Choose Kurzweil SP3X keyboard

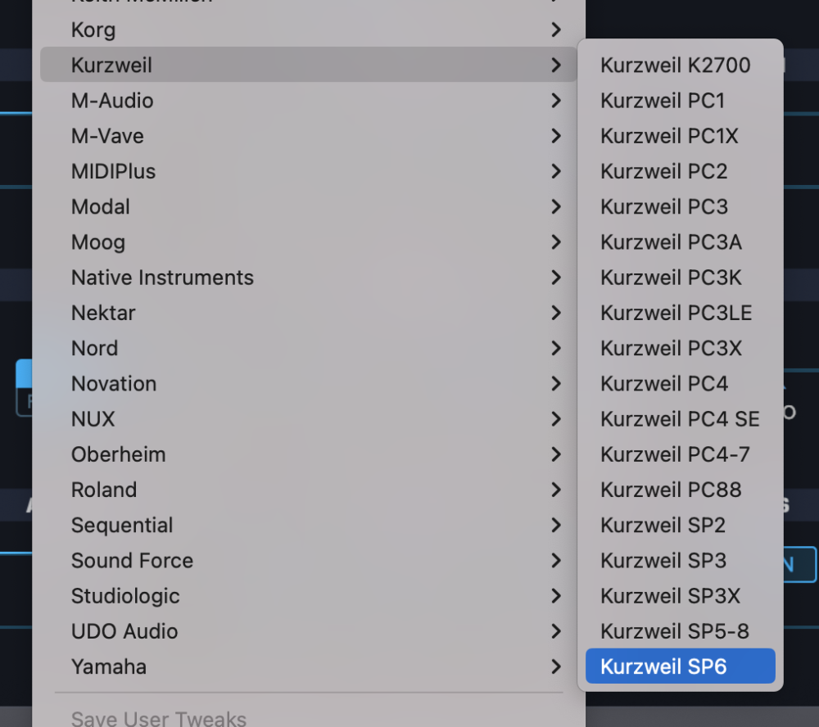pyautogui.click(x=670, y=596)
